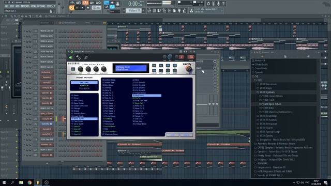This screenshot has height=186, width=331.
Task: Select the ADDITION preset bank
Action: (x=84, y=85)
